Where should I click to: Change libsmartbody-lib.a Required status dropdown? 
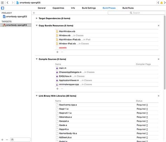coord(142,133)
